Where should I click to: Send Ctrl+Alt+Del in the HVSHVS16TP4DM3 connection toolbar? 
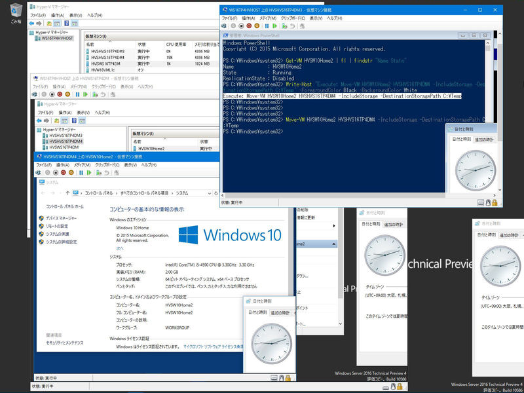(224, 26)
